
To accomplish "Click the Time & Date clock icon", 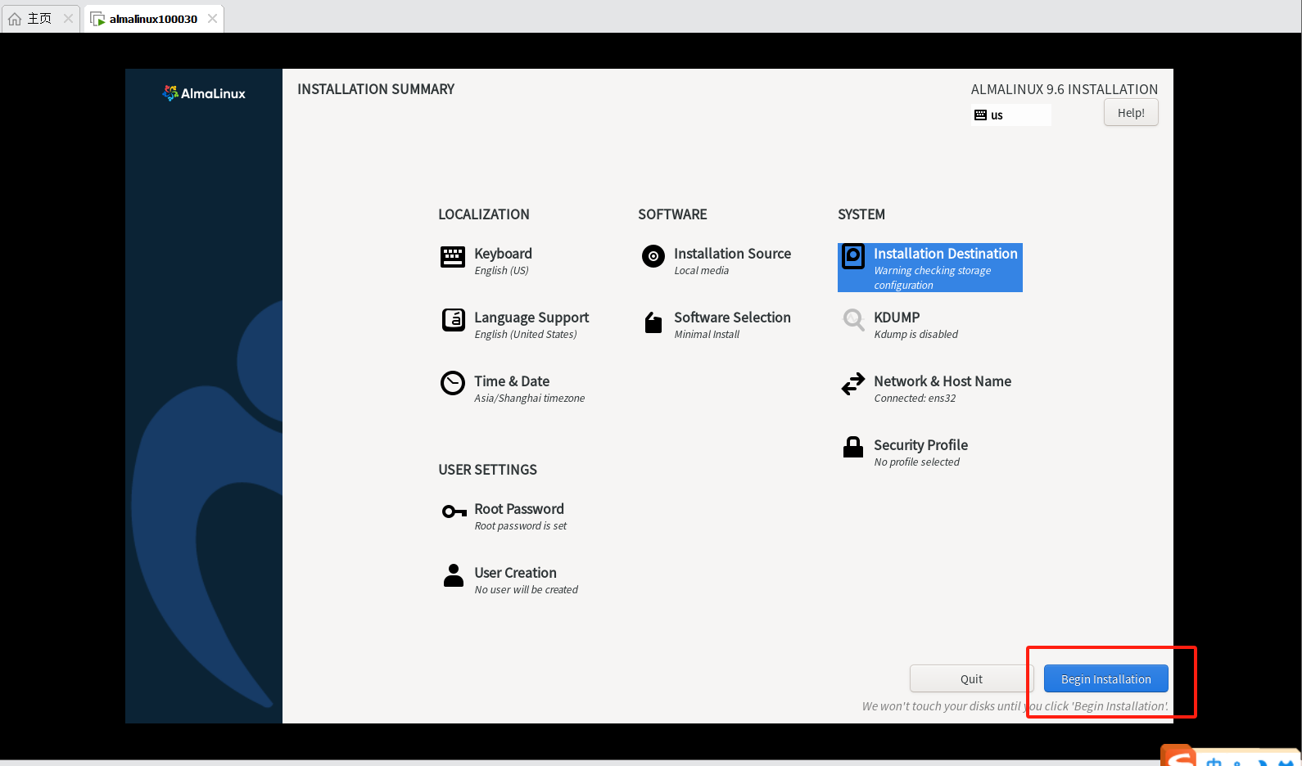I will point(453,383).
